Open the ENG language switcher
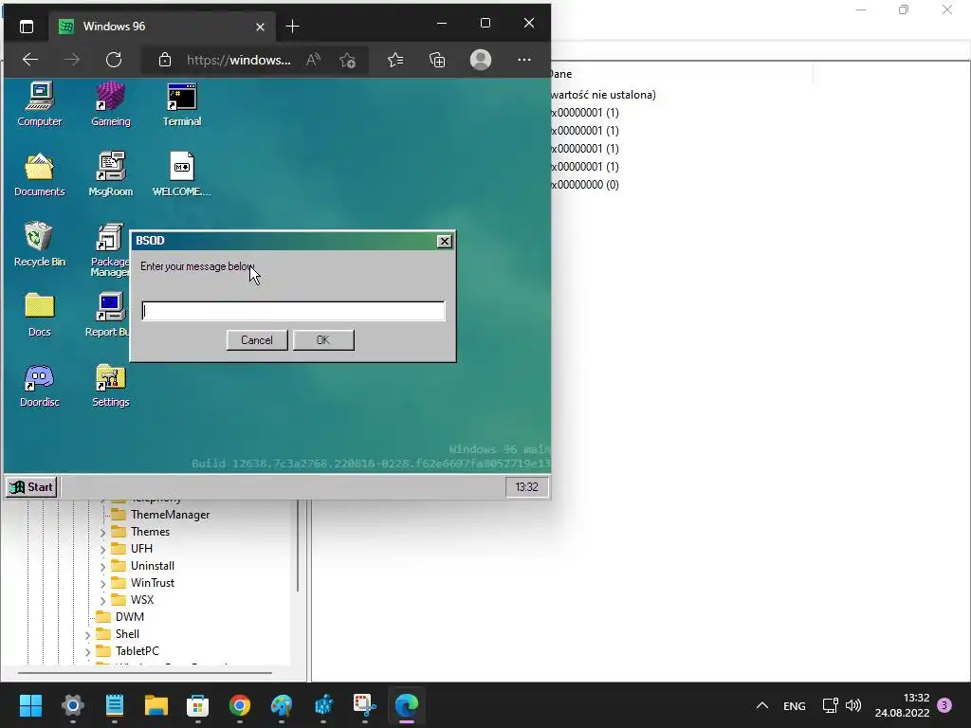Viewport: 971px width, 728px height. pyautogui.click(x=795, y=705)
